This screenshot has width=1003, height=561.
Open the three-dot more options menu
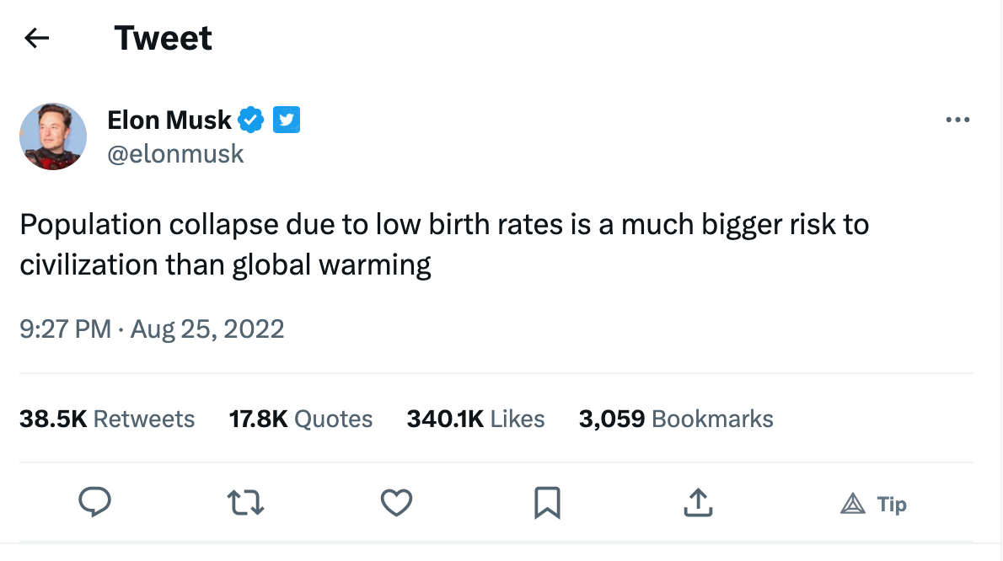[957, 120]
